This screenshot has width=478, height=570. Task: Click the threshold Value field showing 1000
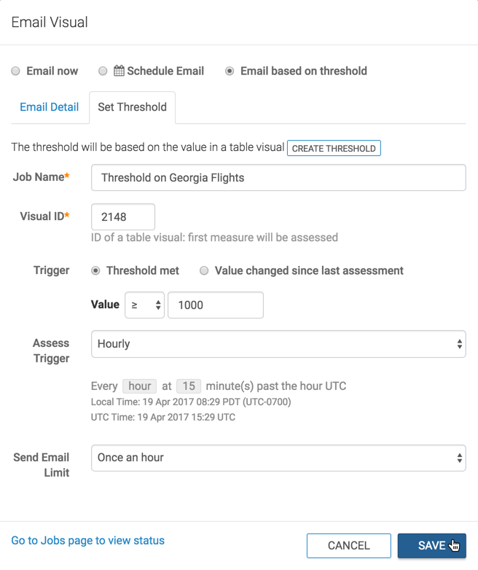pos(215,305)
